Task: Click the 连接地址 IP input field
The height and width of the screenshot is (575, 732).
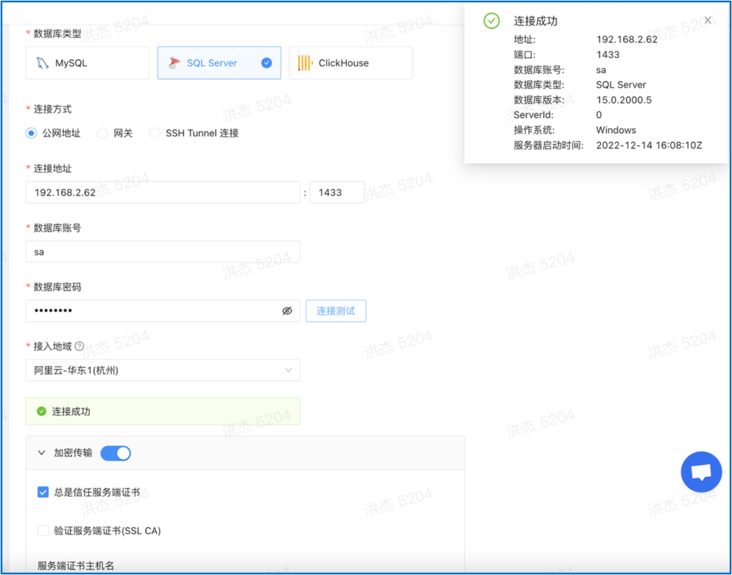Action: point(163,192)
